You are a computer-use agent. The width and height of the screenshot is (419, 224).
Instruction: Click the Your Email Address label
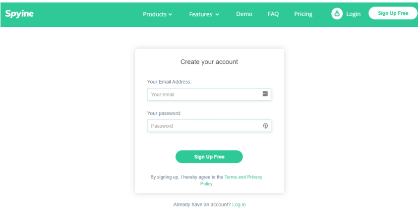[169, 82]
